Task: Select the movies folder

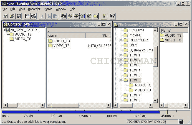Action: (135, 35)
